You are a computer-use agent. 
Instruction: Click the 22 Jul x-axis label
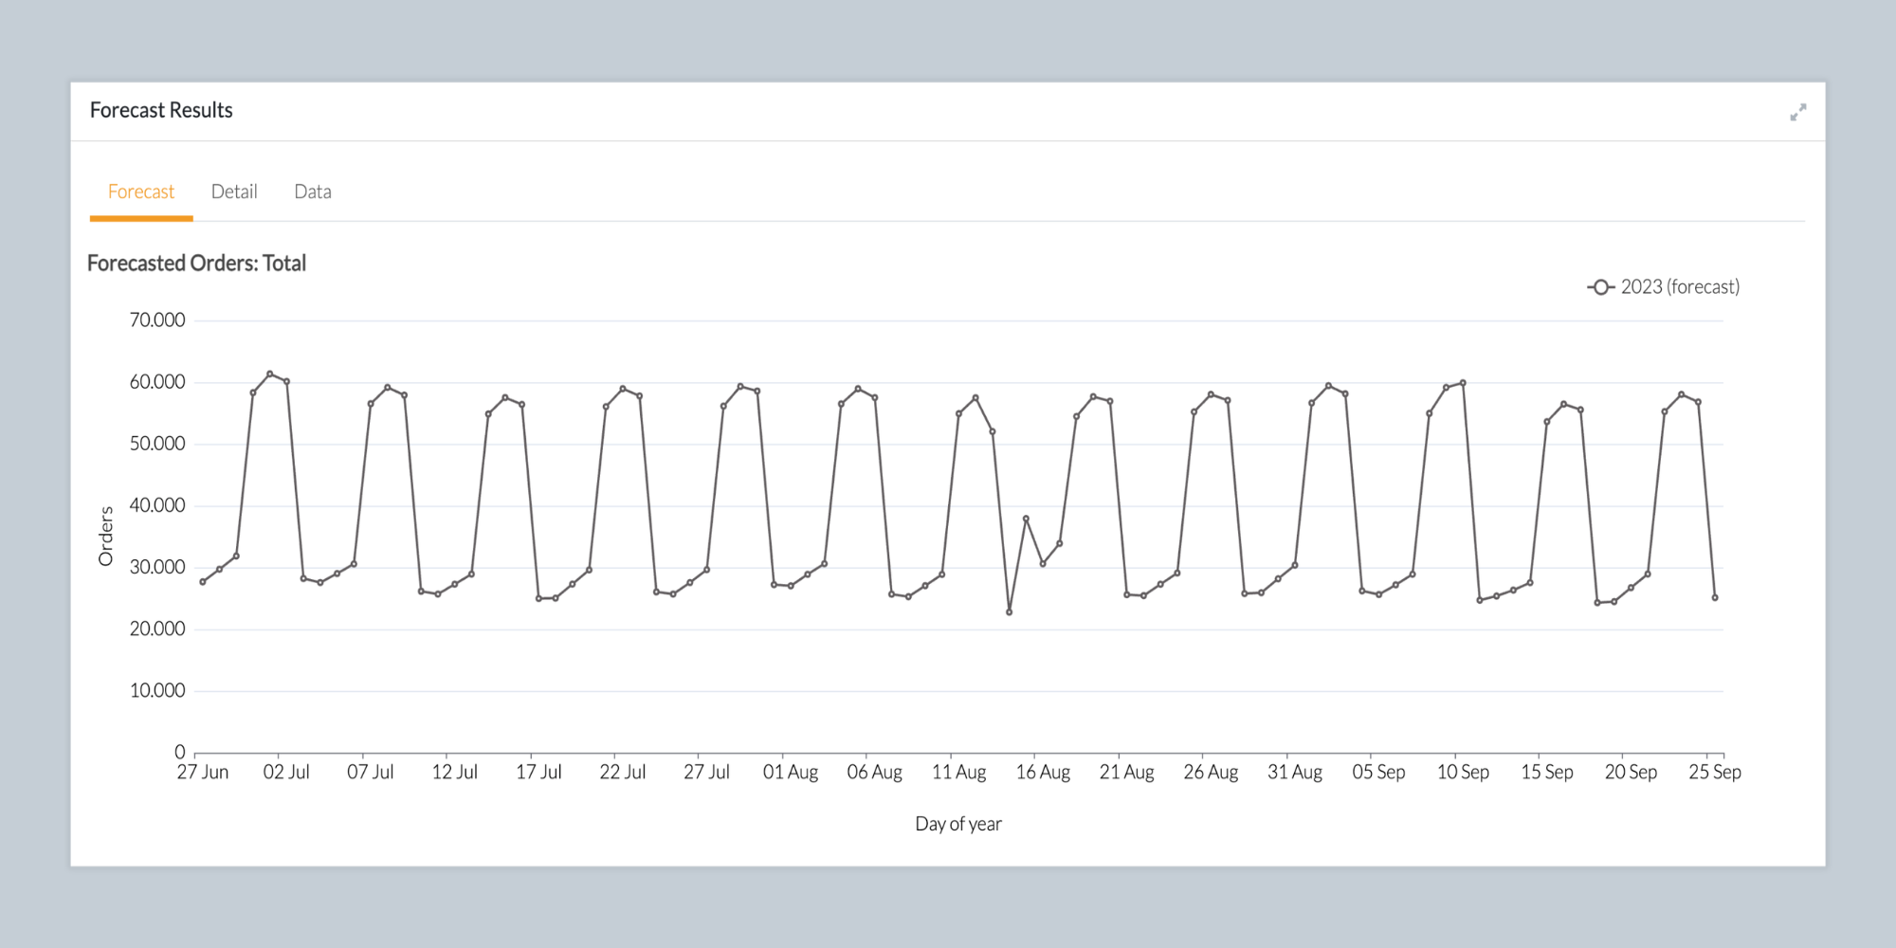(x=623, y=772)
